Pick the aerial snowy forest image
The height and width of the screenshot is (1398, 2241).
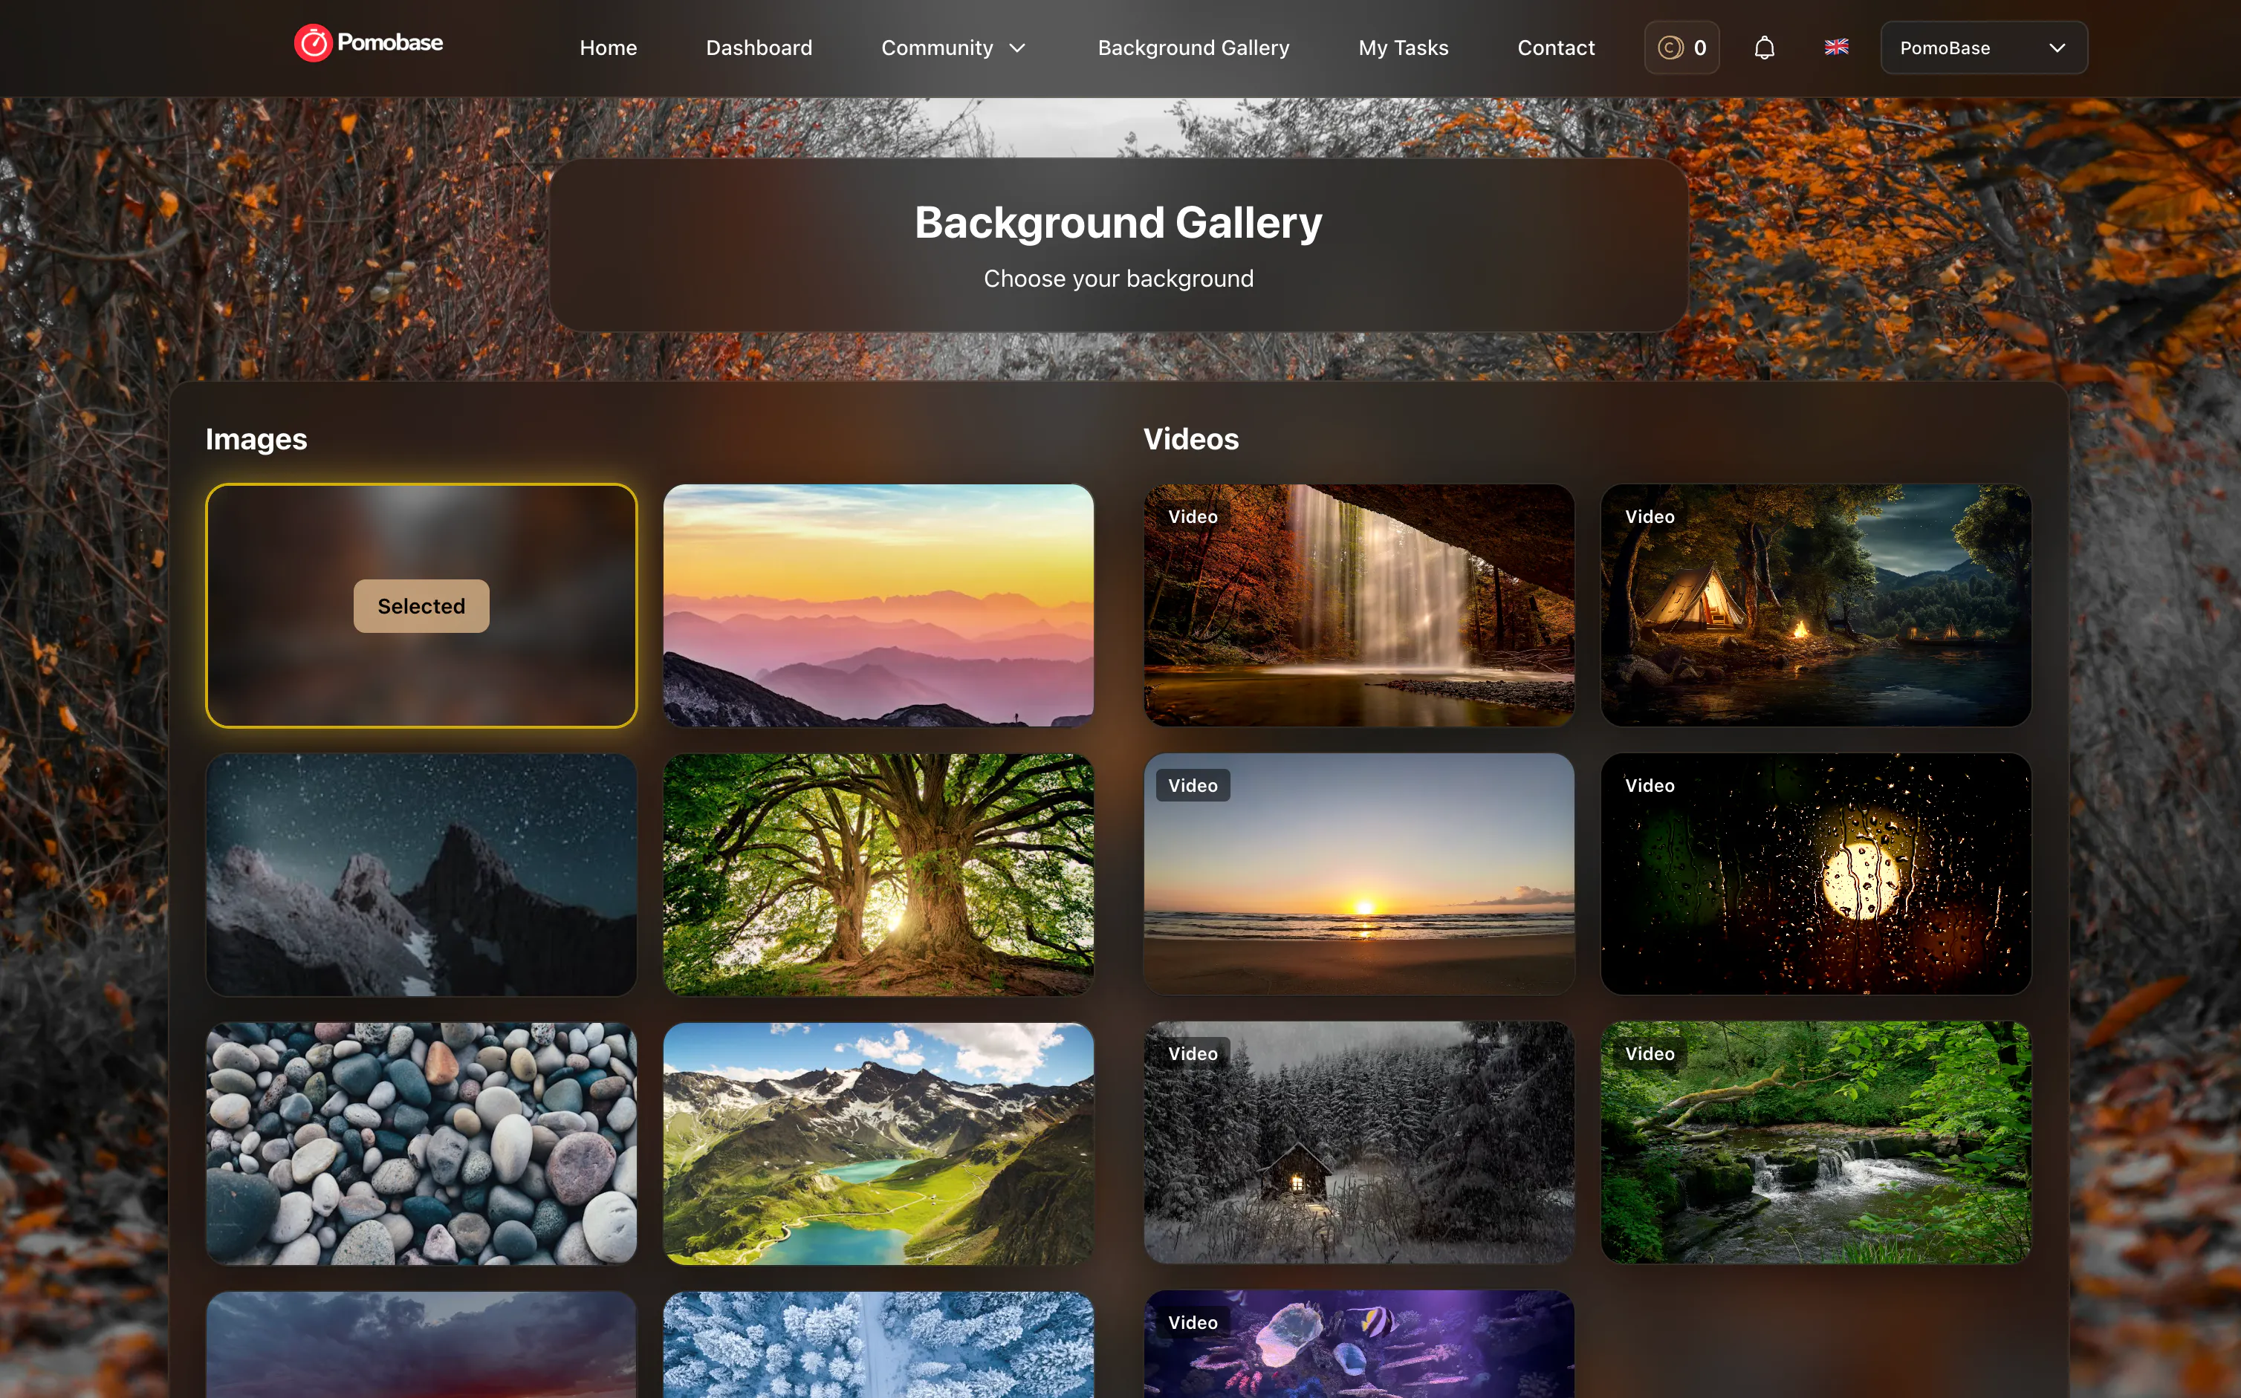tap(878, 1345)
